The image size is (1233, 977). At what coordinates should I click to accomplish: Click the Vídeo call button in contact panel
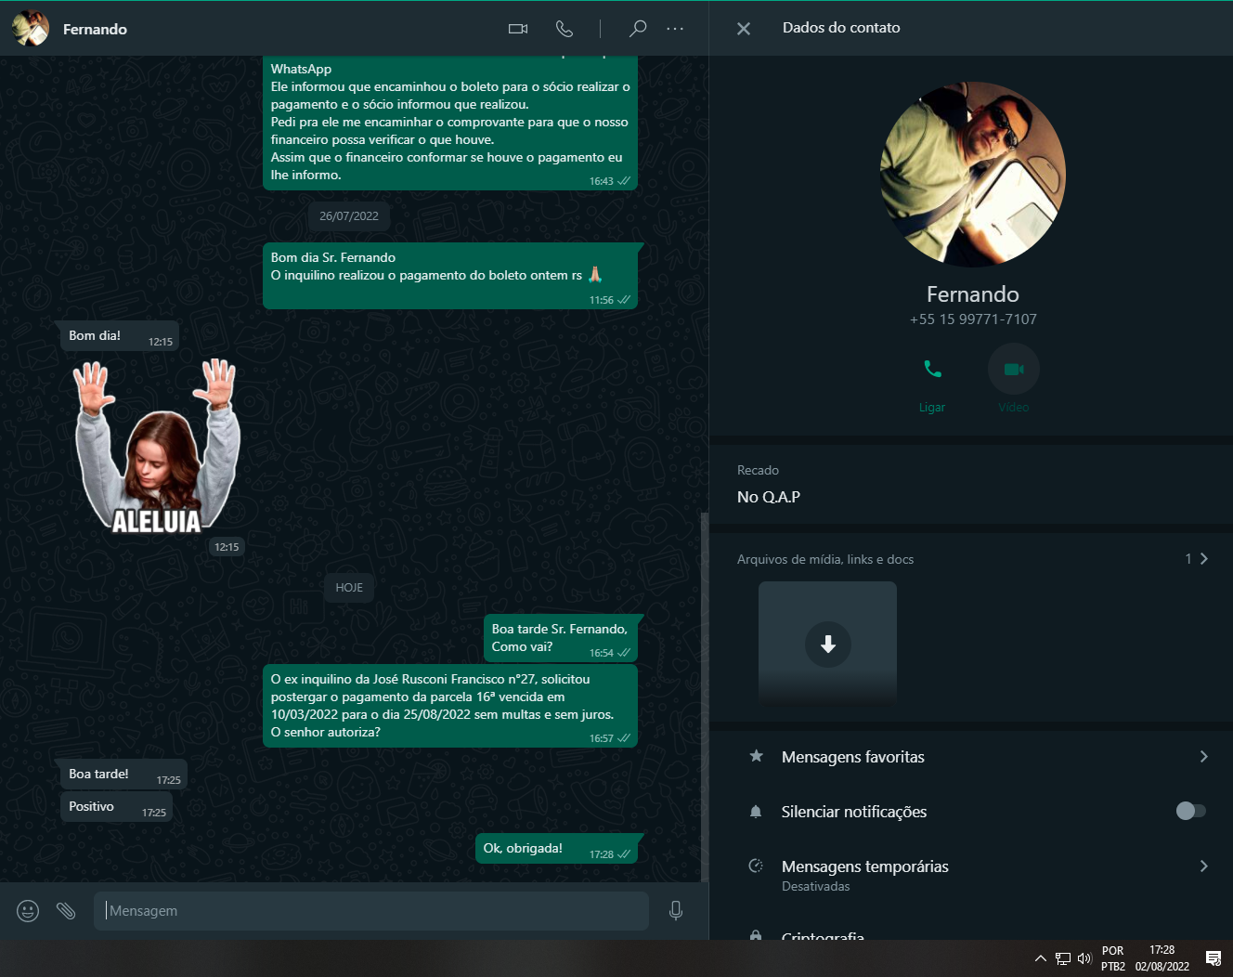pos(1013,370)
